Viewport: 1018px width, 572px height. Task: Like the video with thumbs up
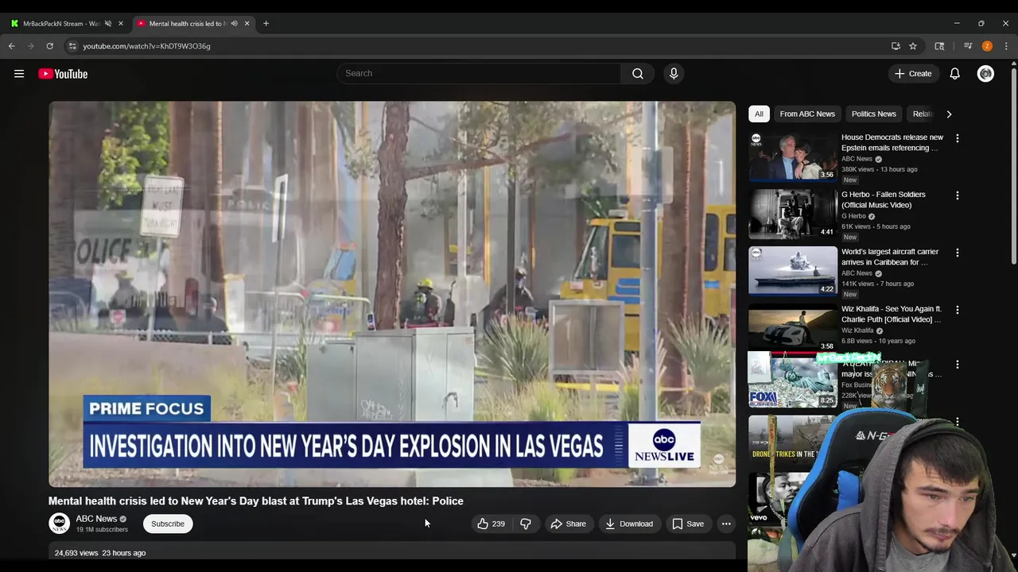click(x=491, y=524)
